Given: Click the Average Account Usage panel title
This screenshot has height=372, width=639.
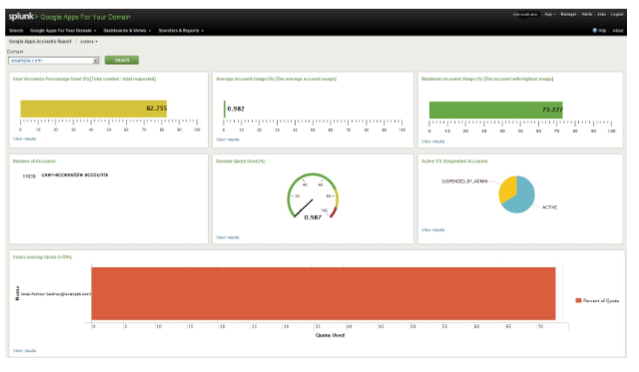Looking at the screenshot, I should [x=276, y=79].
